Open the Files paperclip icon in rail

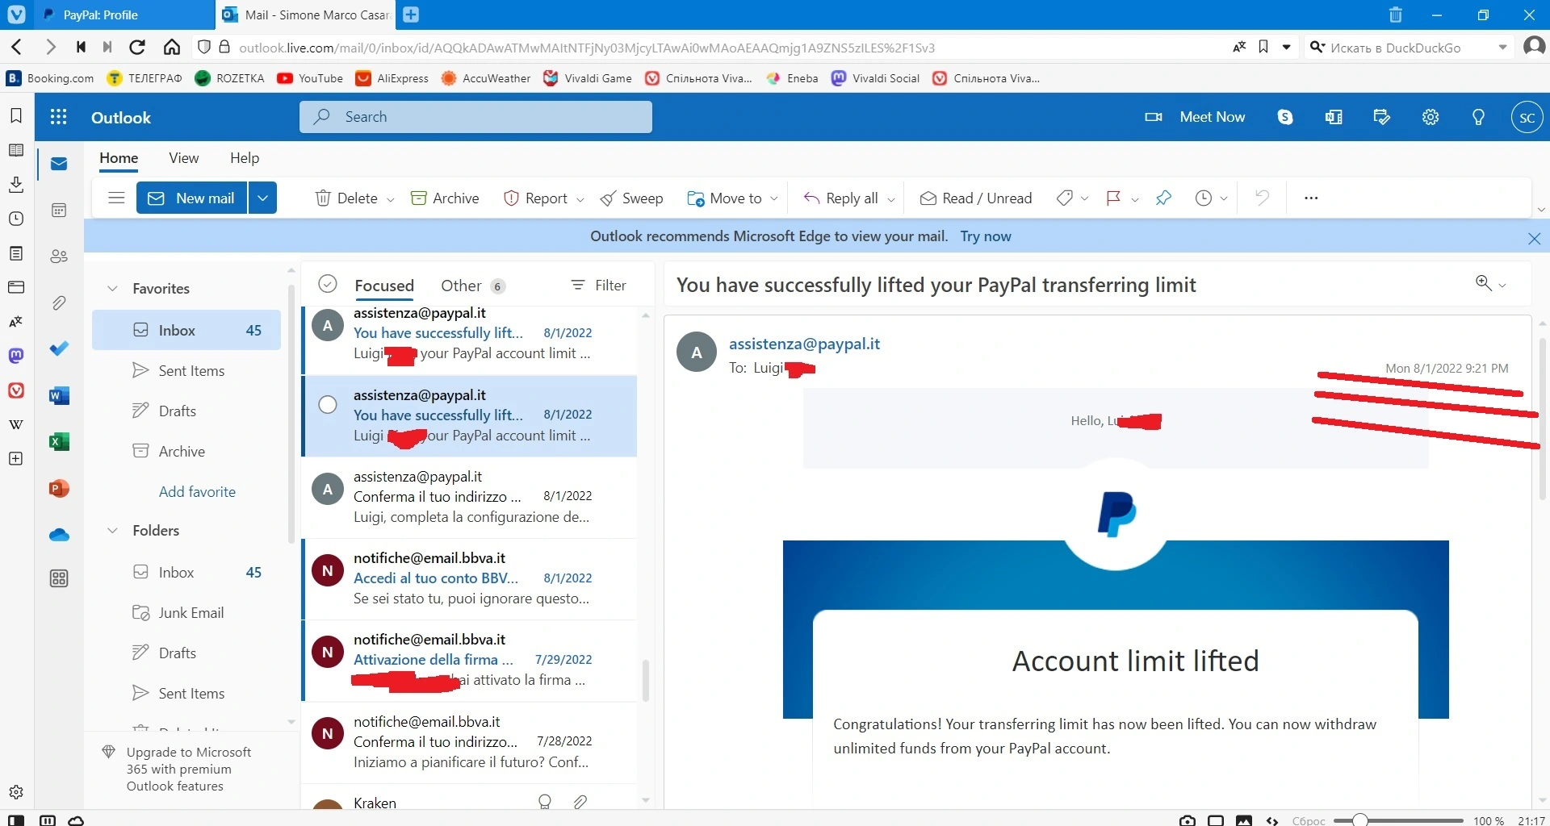pos(59,303)
